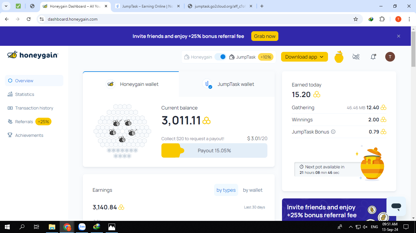Viewport: 416px width, 233px height.
Task: Close the referral bonus banner
Action: point(399,36)
